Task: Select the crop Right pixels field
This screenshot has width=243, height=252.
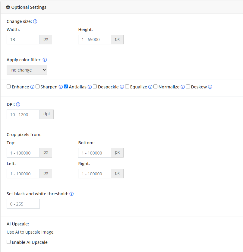Action: pyautogui.click(x=95, y=174)
